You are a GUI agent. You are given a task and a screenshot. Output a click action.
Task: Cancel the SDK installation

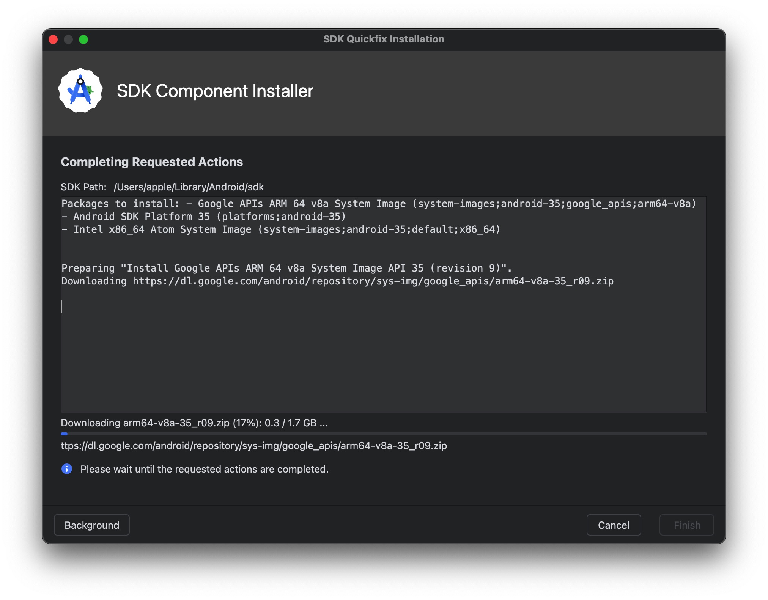[x=613, y=525]
